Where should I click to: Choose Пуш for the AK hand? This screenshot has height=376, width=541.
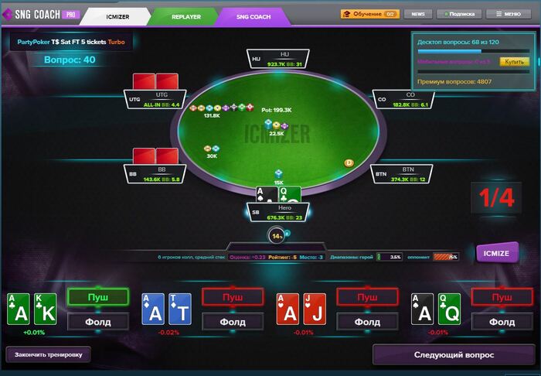click(98, 297)
